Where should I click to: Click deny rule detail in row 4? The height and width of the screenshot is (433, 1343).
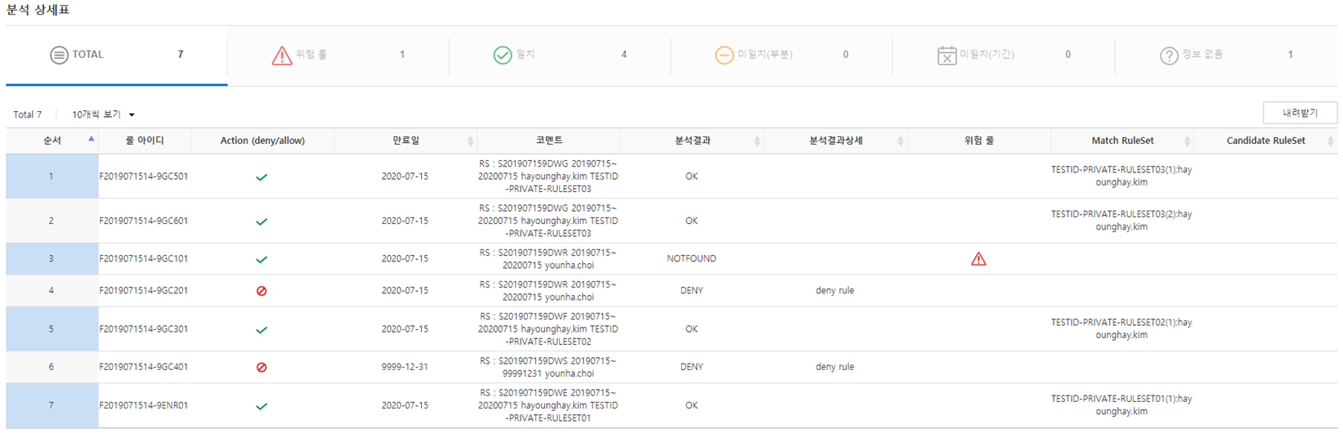pos(835,291)
